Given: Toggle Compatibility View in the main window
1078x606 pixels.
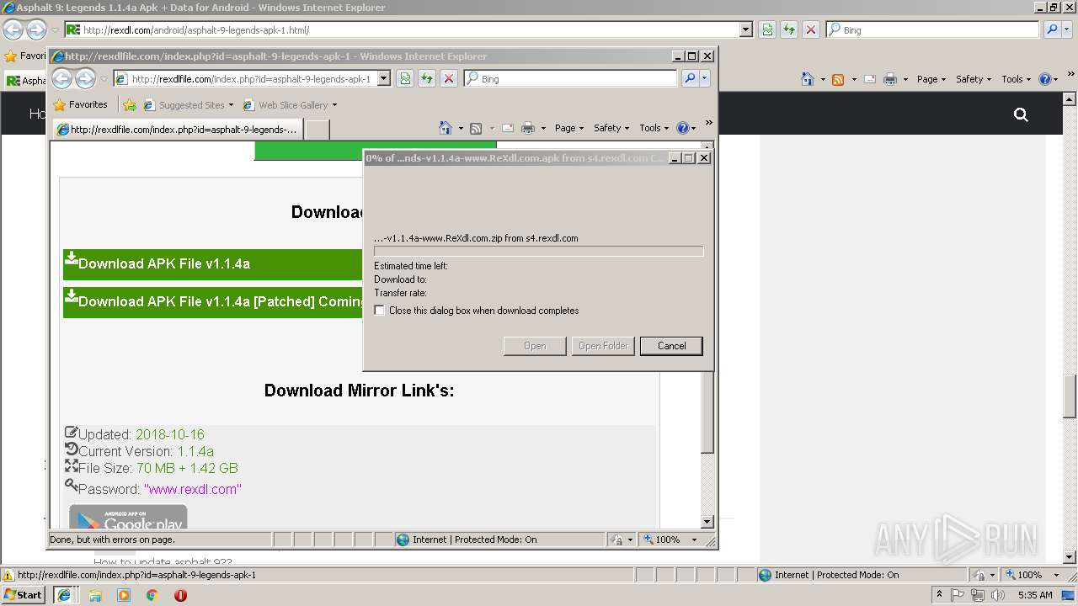Looking at the screenshot, I should pos(767,29).
